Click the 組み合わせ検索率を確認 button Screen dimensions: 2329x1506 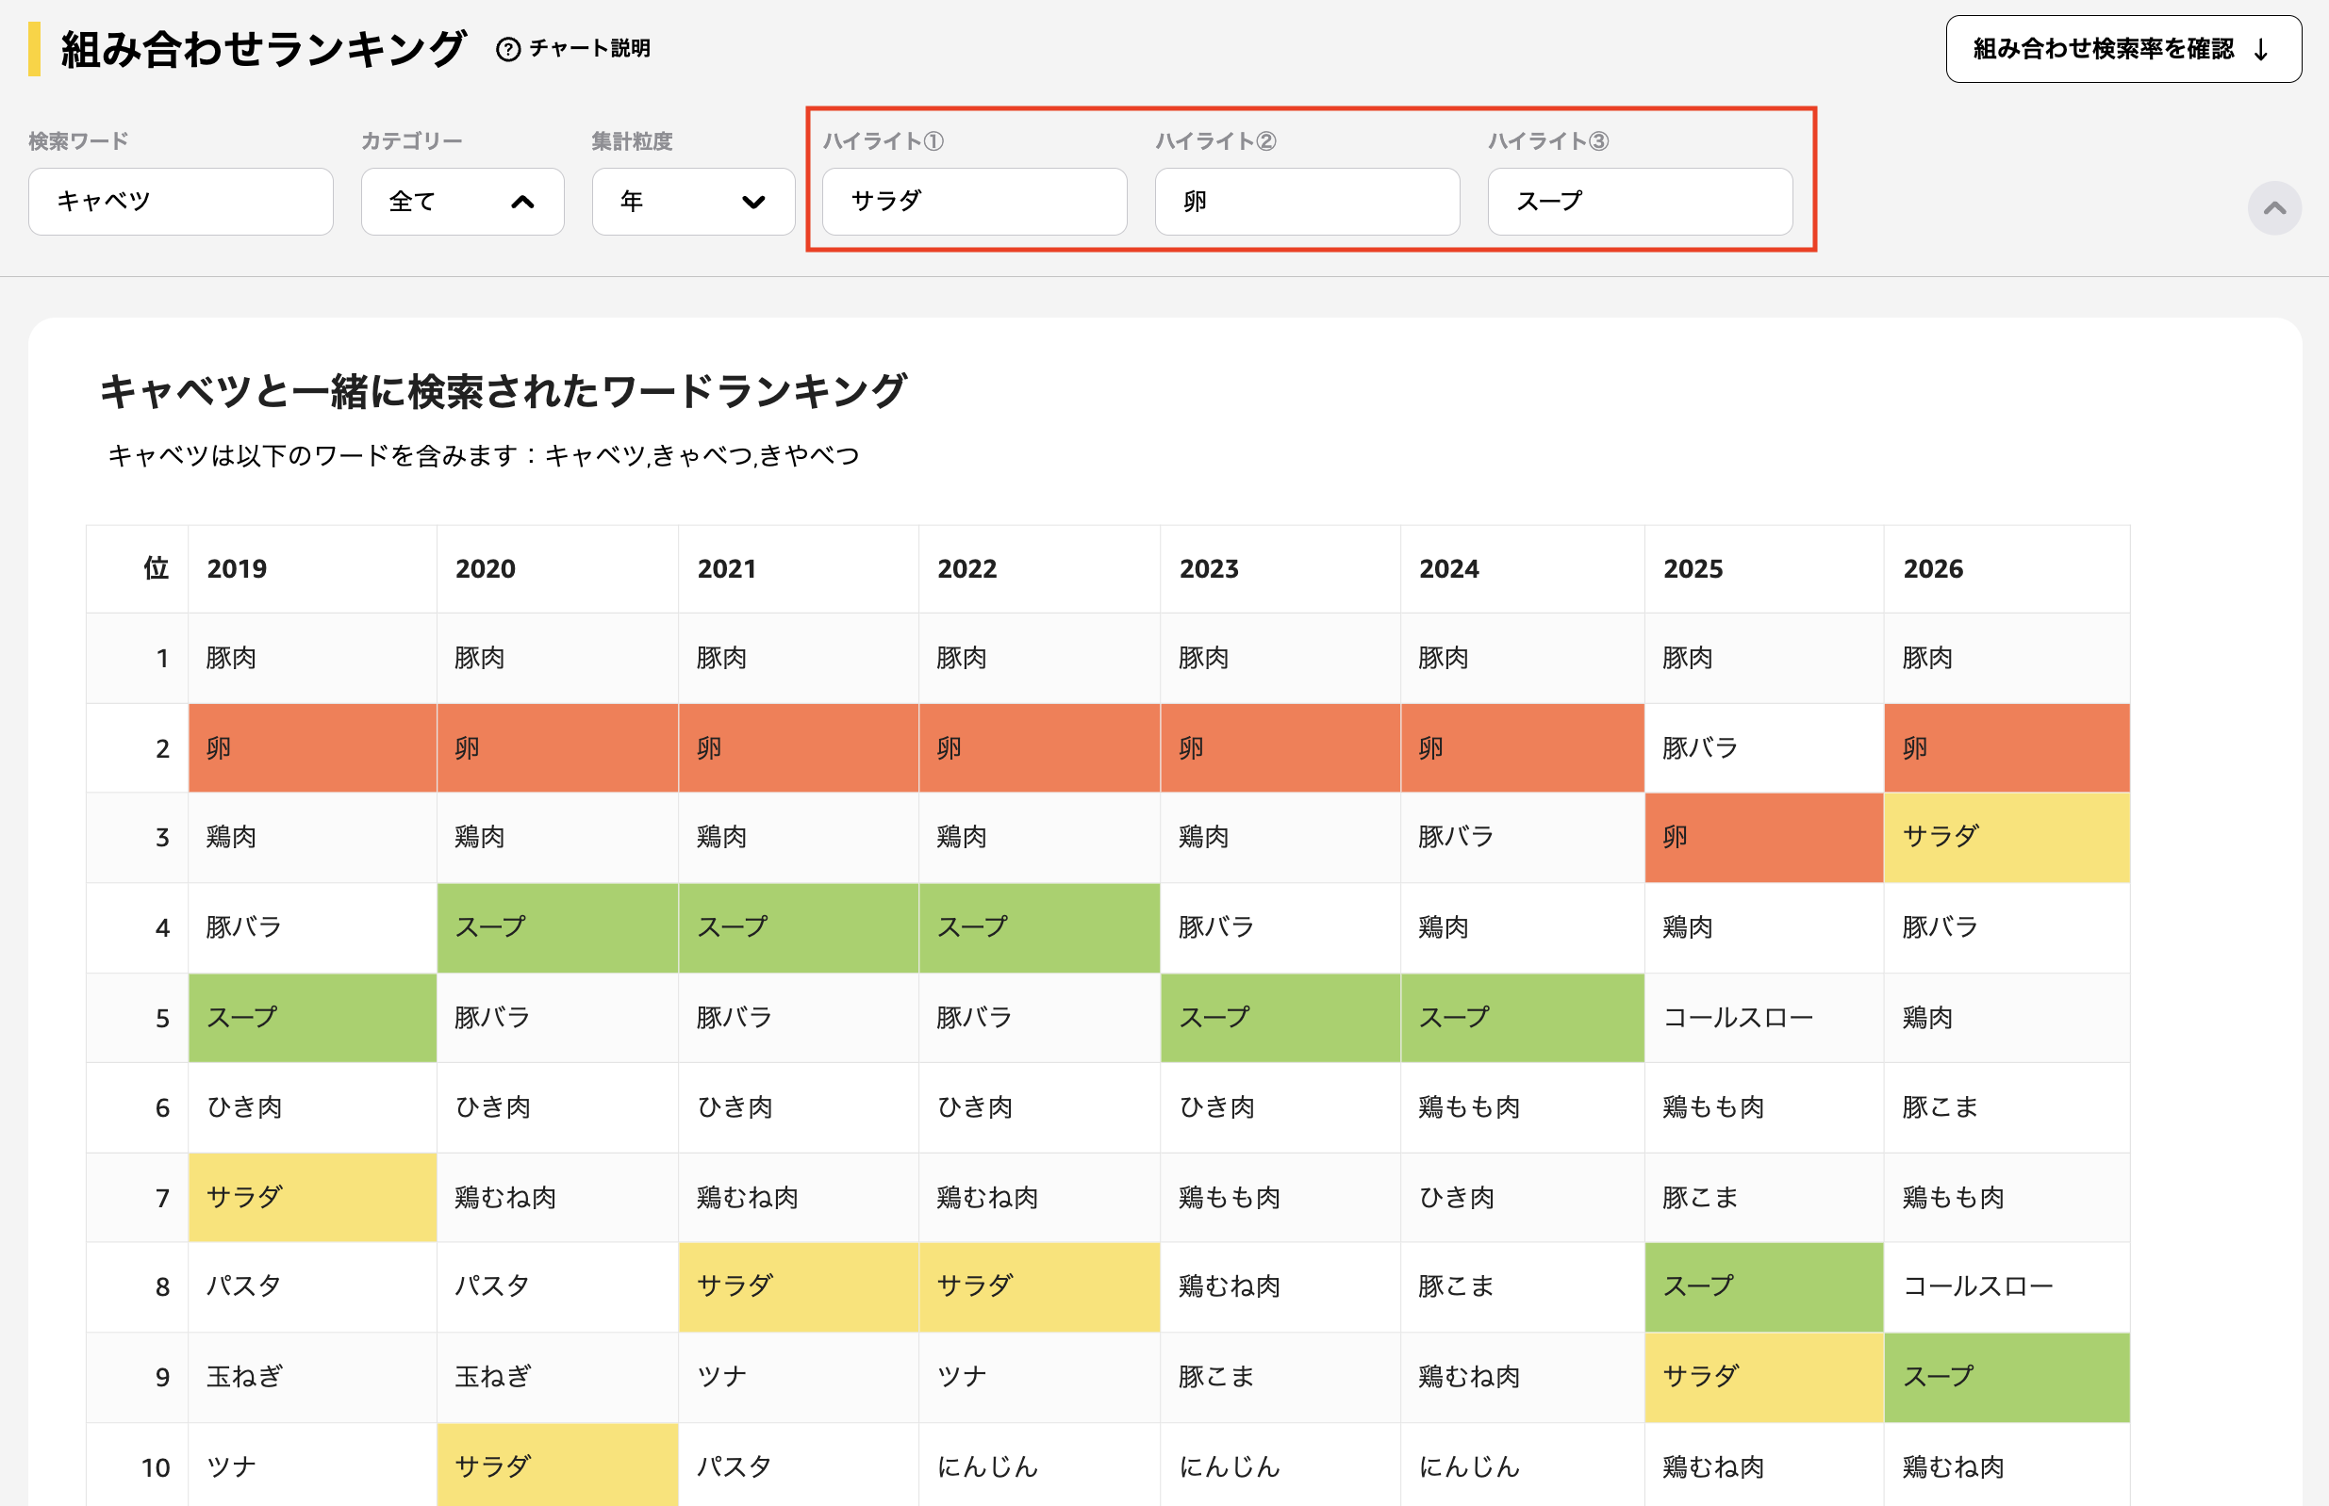click(2123, 49)
